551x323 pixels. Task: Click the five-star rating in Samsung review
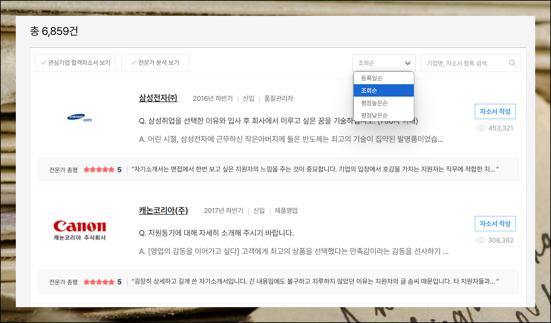[99, 169]
